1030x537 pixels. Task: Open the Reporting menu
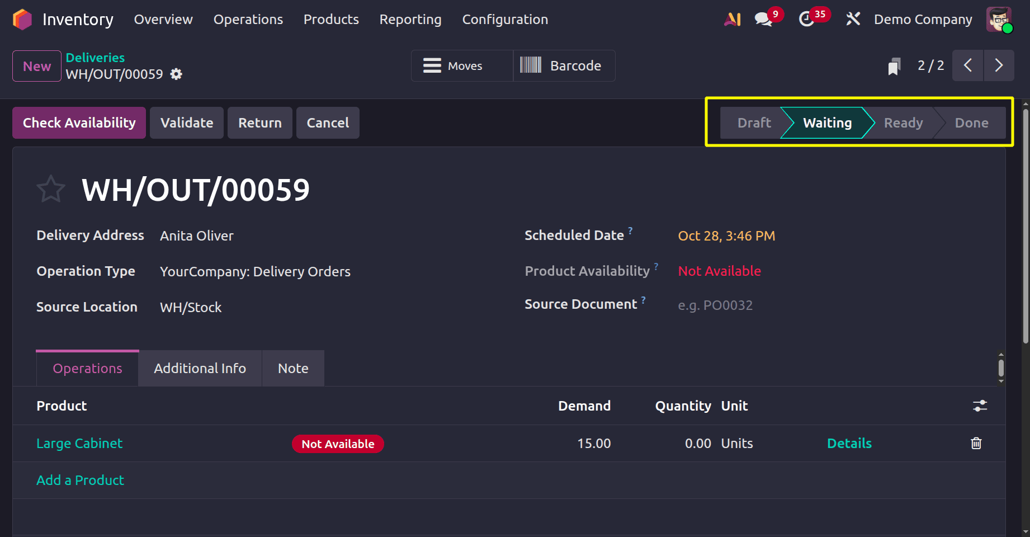(410, 19)
